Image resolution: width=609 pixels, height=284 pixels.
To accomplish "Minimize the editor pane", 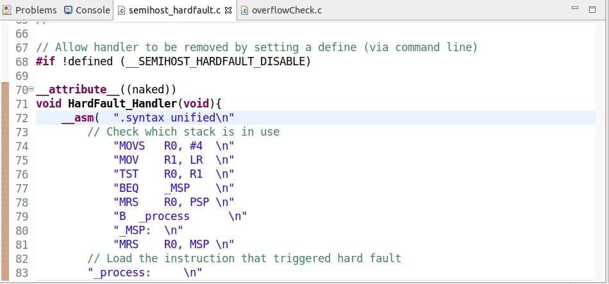I will tap(575, 8).
